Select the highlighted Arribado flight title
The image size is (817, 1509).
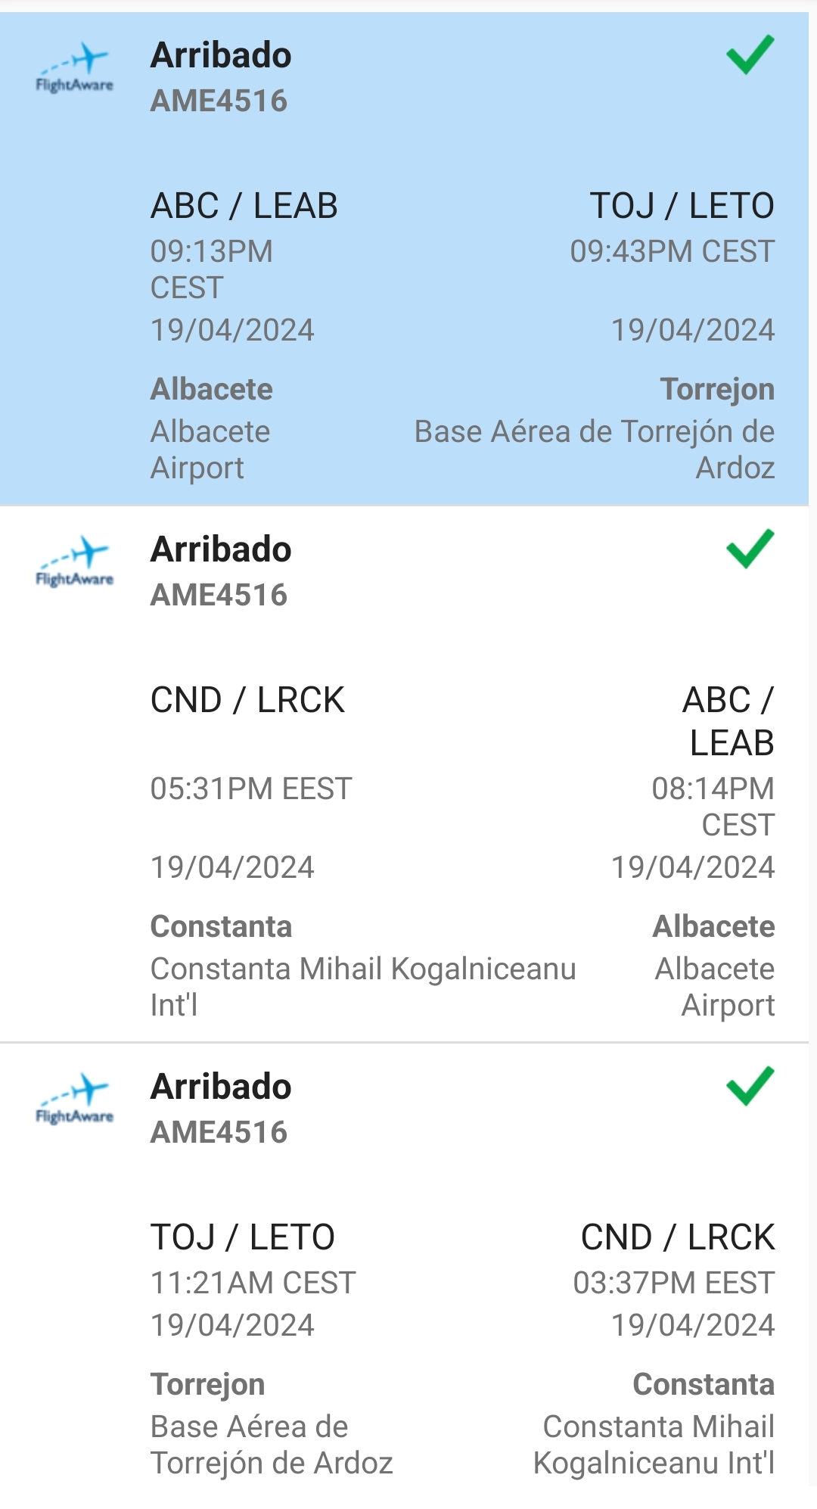click(221, 56)
